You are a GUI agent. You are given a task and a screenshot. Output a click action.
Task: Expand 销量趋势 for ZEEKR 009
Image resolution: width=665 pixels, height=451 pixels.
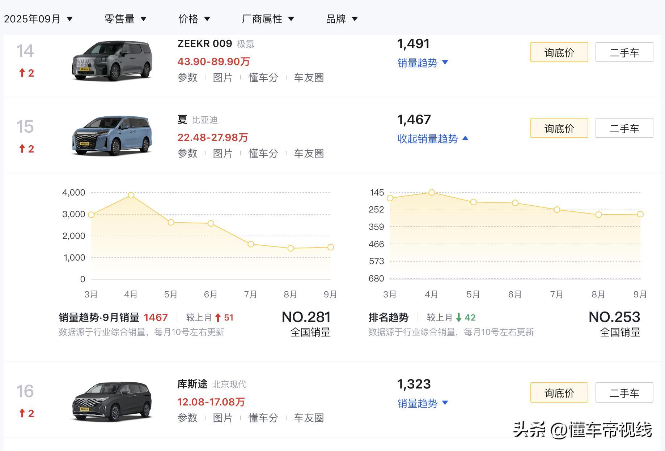coord(422,63)
